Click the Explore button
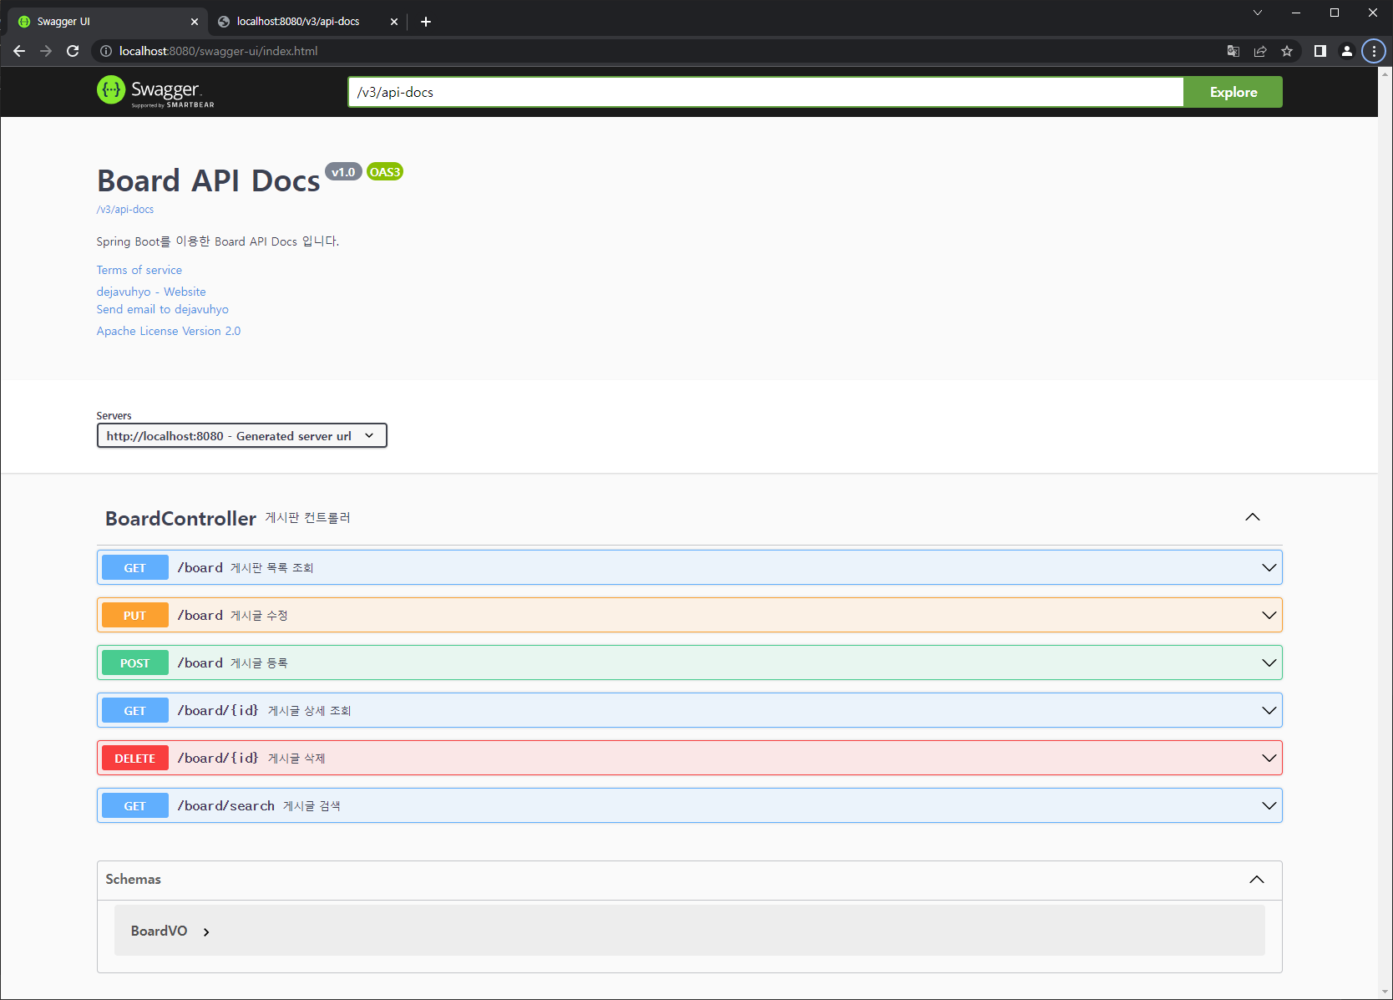1393x1000 pixels. 1233,92
